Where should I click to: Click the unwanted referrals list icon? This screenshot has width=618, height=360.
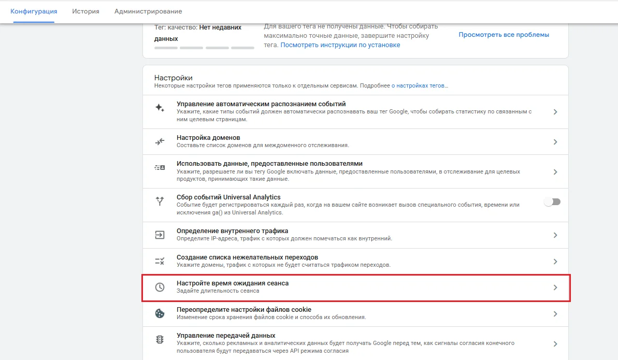pos(160,261)
